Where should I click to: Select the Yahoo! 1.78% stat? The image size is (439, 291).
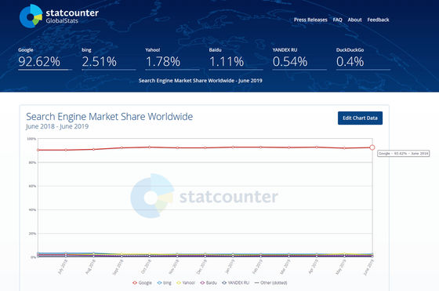point(172,58)
